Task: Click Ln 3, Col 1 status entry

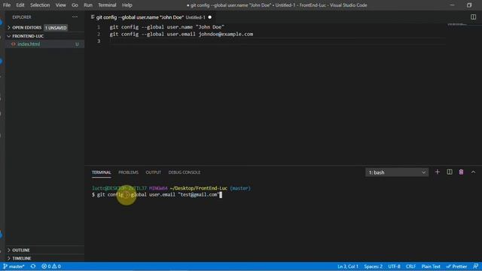Action: point(348,266)
